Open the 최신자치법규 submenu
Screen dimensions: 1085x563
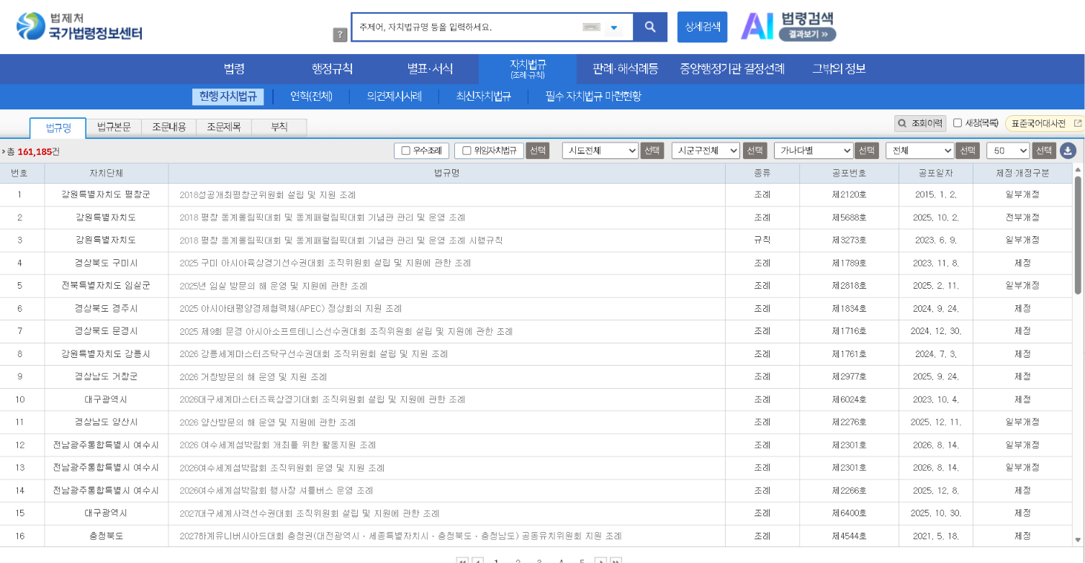pos(483,96)
